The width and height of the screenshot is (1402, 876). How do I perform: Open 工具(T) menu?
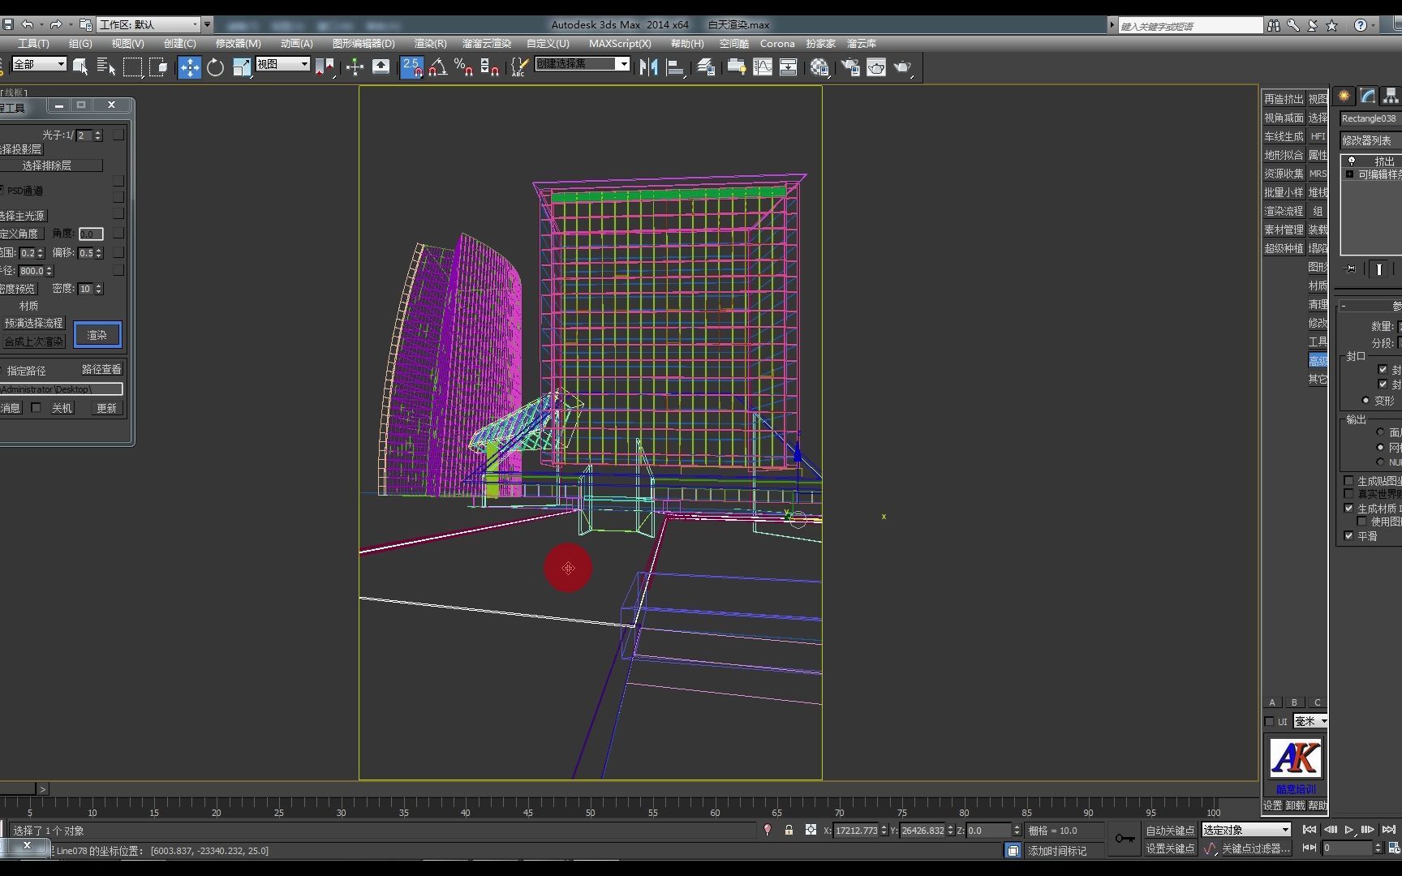(34, 43)
